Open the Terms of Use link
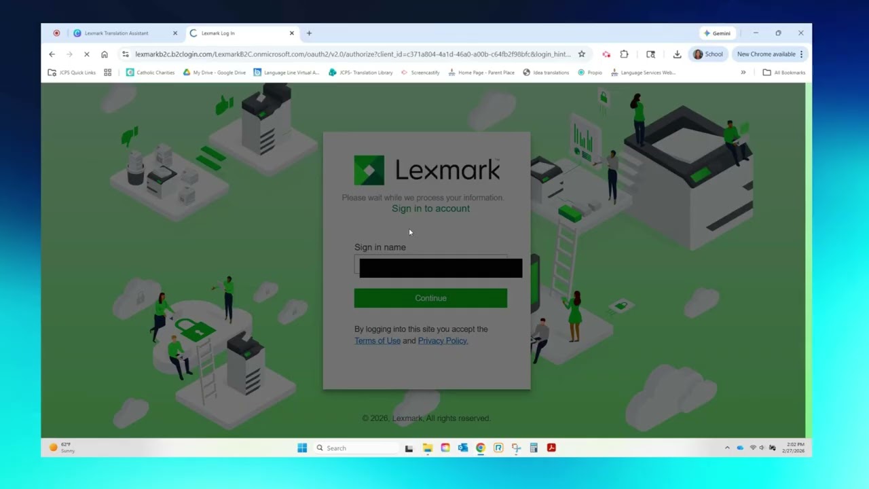This screenshot has width=869, height=489. click(x=377, y=341)
